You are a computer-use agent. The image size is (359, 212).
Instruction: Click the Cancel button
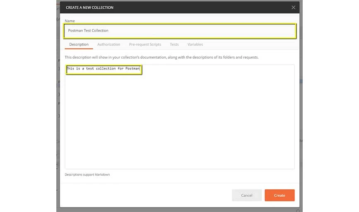coord(247,195)
